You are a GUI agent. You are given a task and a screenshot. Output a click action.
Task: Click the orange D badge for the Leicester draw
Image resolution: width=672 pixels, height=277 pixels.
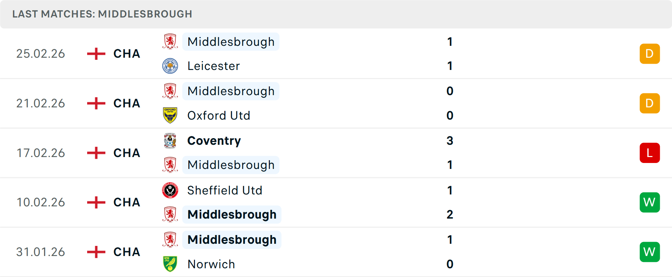650,54
